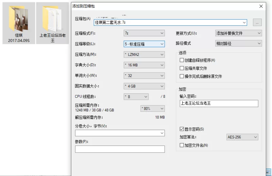The height and width of the screenshot is (176, 272).
Task: Click the 参数(P) input field
Action: [x=120, y=149]
